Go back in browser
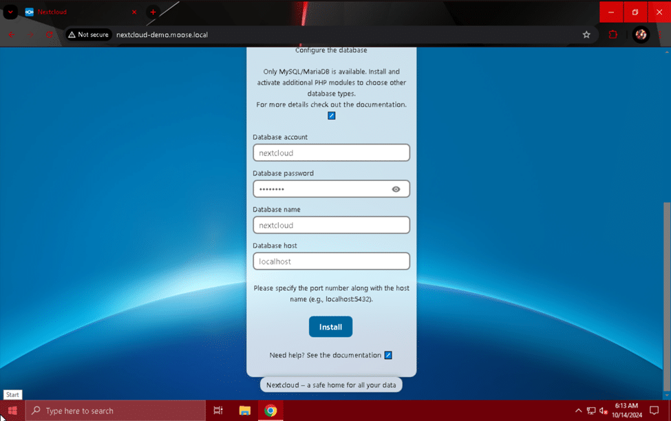The width and height of the screenshot is (671, 421). pyautogui.click(x=12, y=34)
